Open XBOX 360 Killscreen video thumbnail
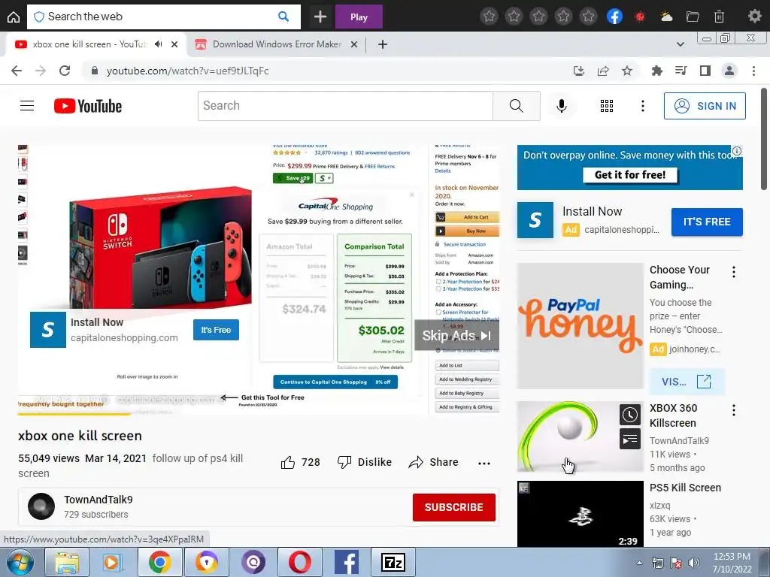The width and height of the screenshot is (770, 577). (x=580, y=437)
